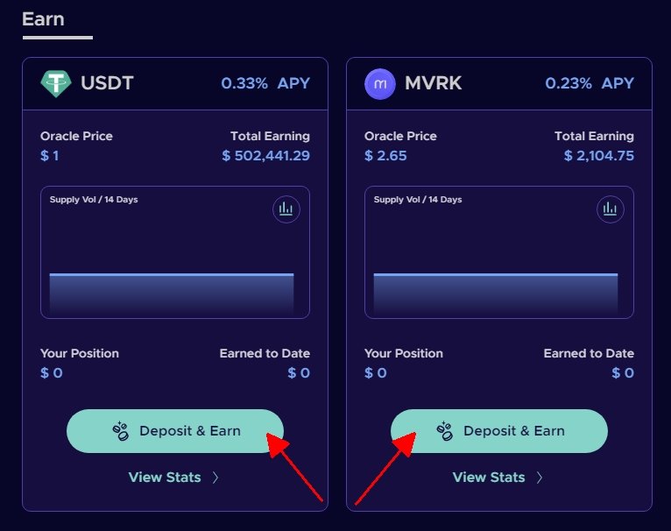671x531 pixels.
Task: Deposit & Earn on the USDT card
Action: [175, 431]
